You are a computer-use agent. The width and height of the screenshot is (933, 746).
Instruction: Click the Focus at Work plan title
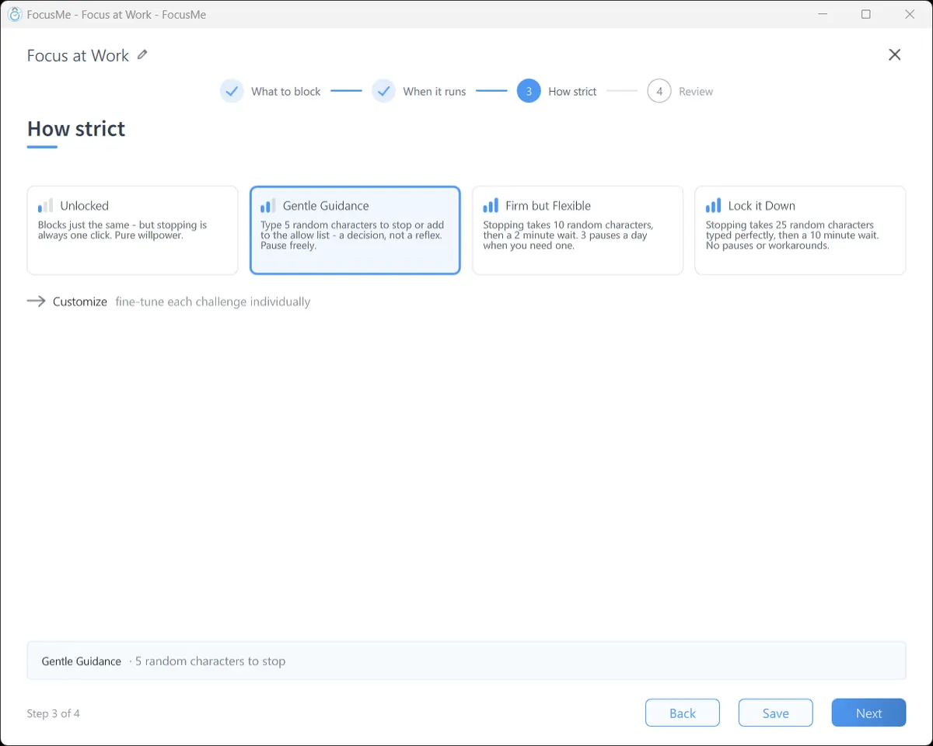(x=78, y=55)
